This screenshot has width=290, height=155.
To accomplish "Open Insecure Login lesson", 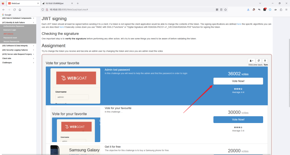I will pyautogui.click(x=10, y=30).
